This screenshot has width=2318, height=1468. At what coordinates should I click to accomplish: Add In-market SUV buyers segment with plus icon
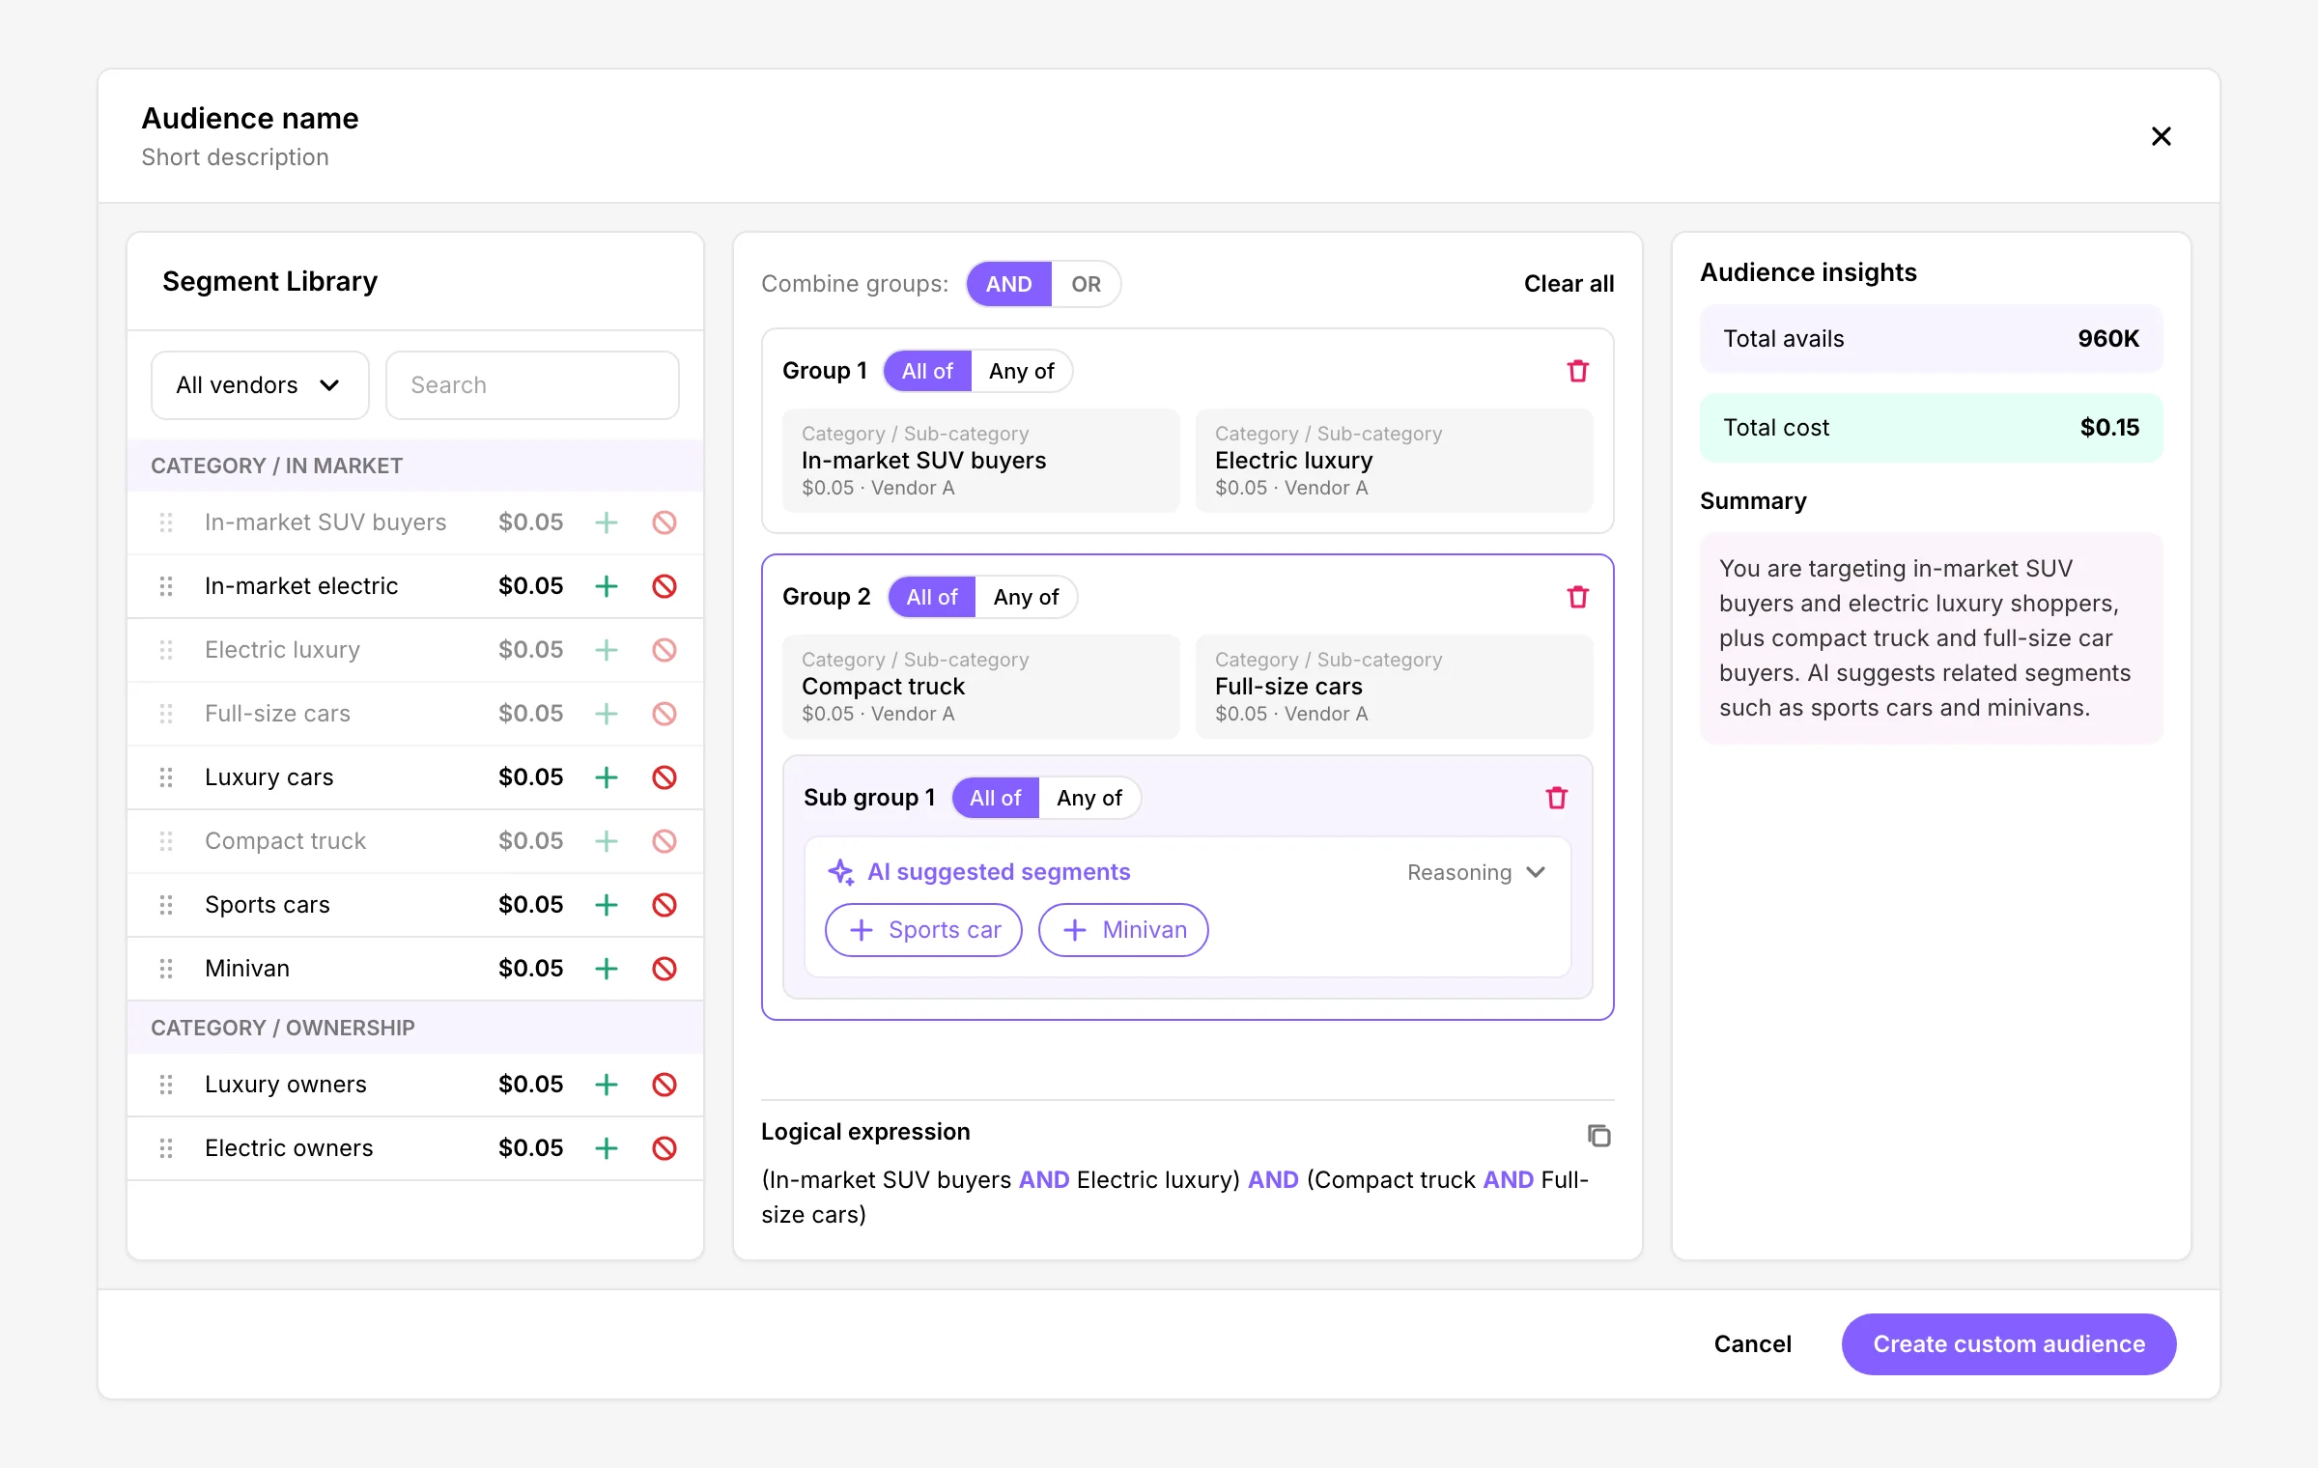tap(607, 522)
